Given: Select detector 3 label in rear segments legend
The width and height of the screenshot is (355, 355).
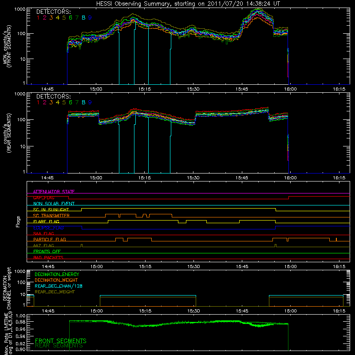Looking at the screenshot, I should pyautogui.click(x=51, y=103).
